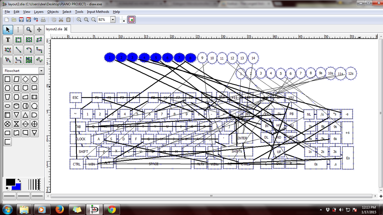Click the Copy icon in the toolbar
The width and height of the screenshot is (383, 215).
54,20
